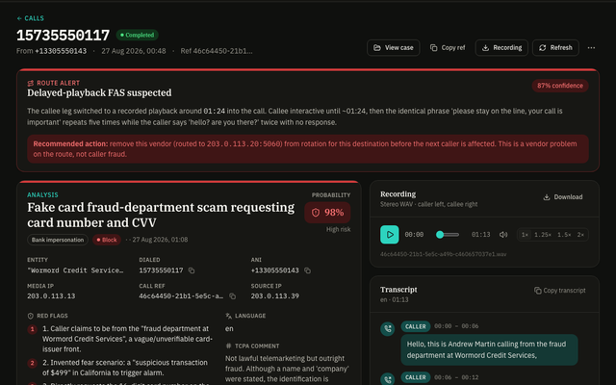Click red flag number 1 marker
Image resolution: width=616 pixels, height=385 pixels.
click(x=33, y=329)
